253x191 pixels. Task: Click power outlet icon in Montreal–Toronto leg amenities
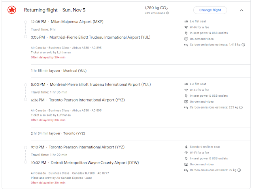(x=186, y=95)
